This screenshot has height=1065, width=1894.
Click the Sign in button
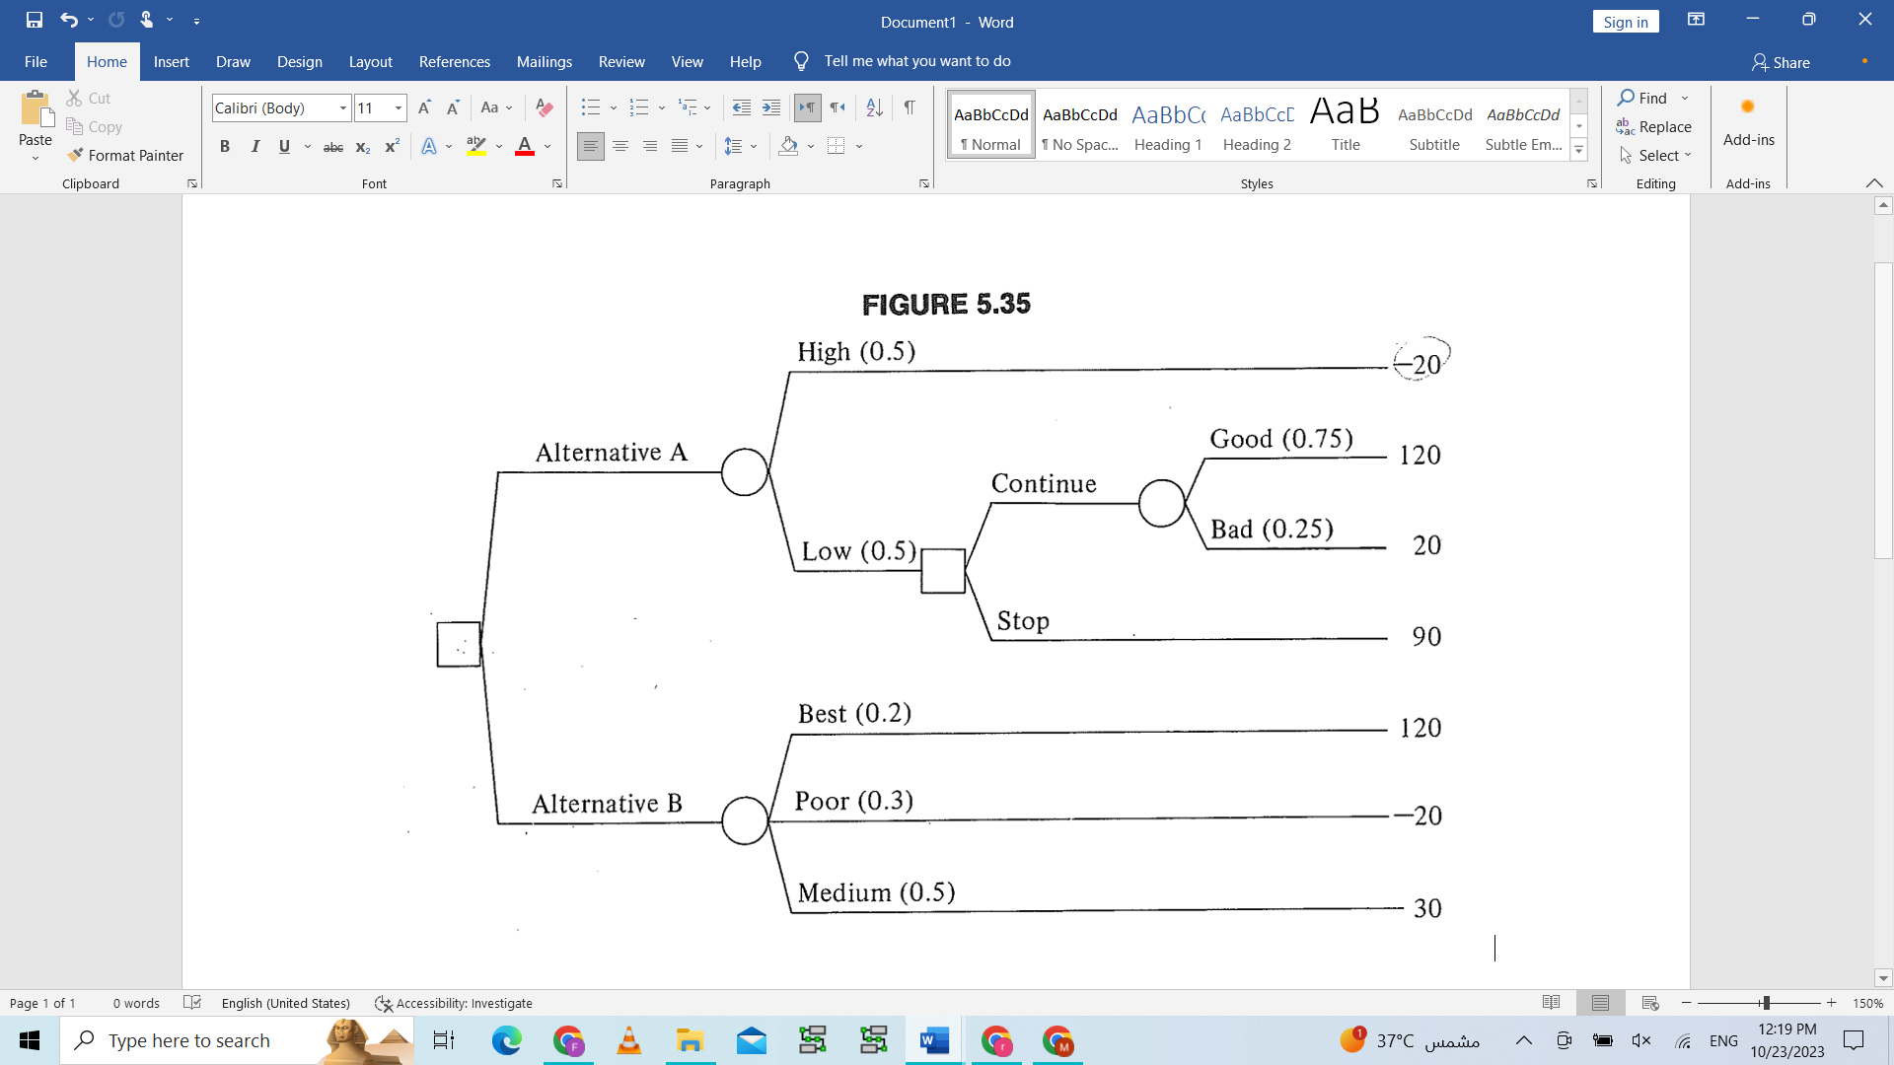tap(1626, 22)
